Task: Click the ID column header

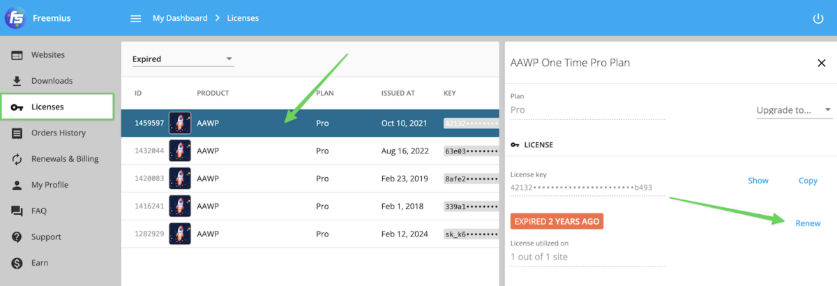Action: click(x=138, y=93)
